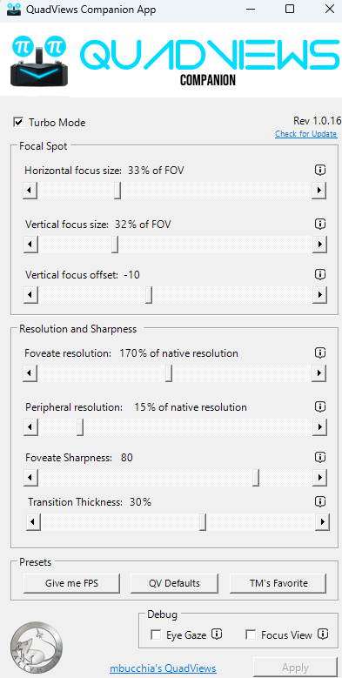Screen dimensions: 342x678
Task: Select the TM's Favorite preset
Action: pos(278,583)
